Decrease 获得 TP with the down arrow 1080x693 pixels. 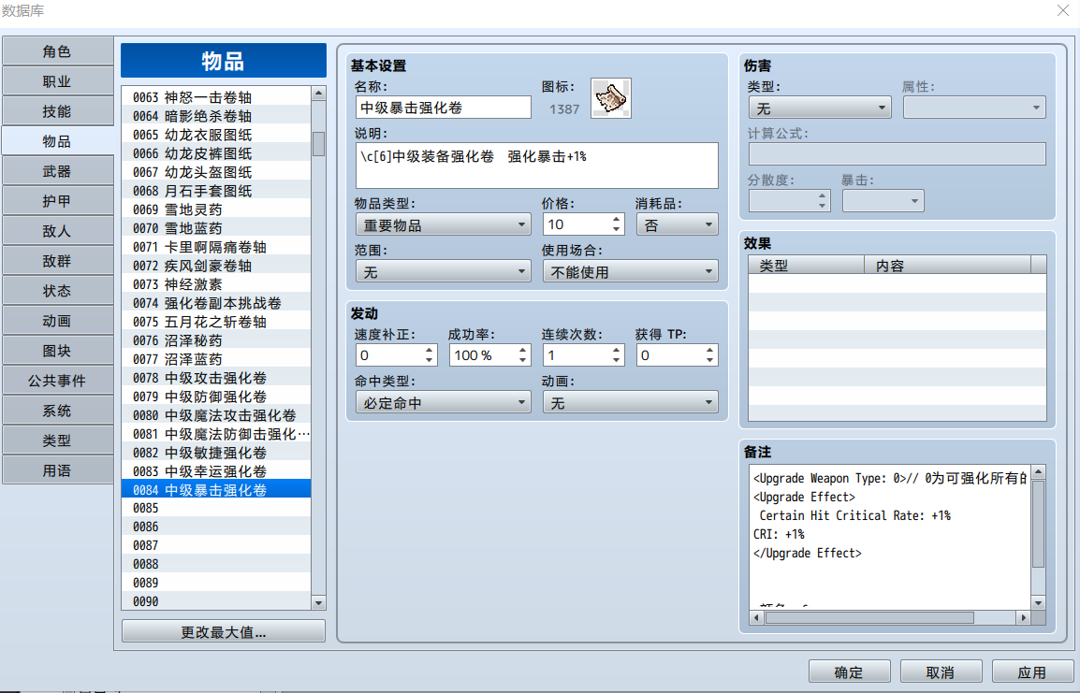coord(710,360)
